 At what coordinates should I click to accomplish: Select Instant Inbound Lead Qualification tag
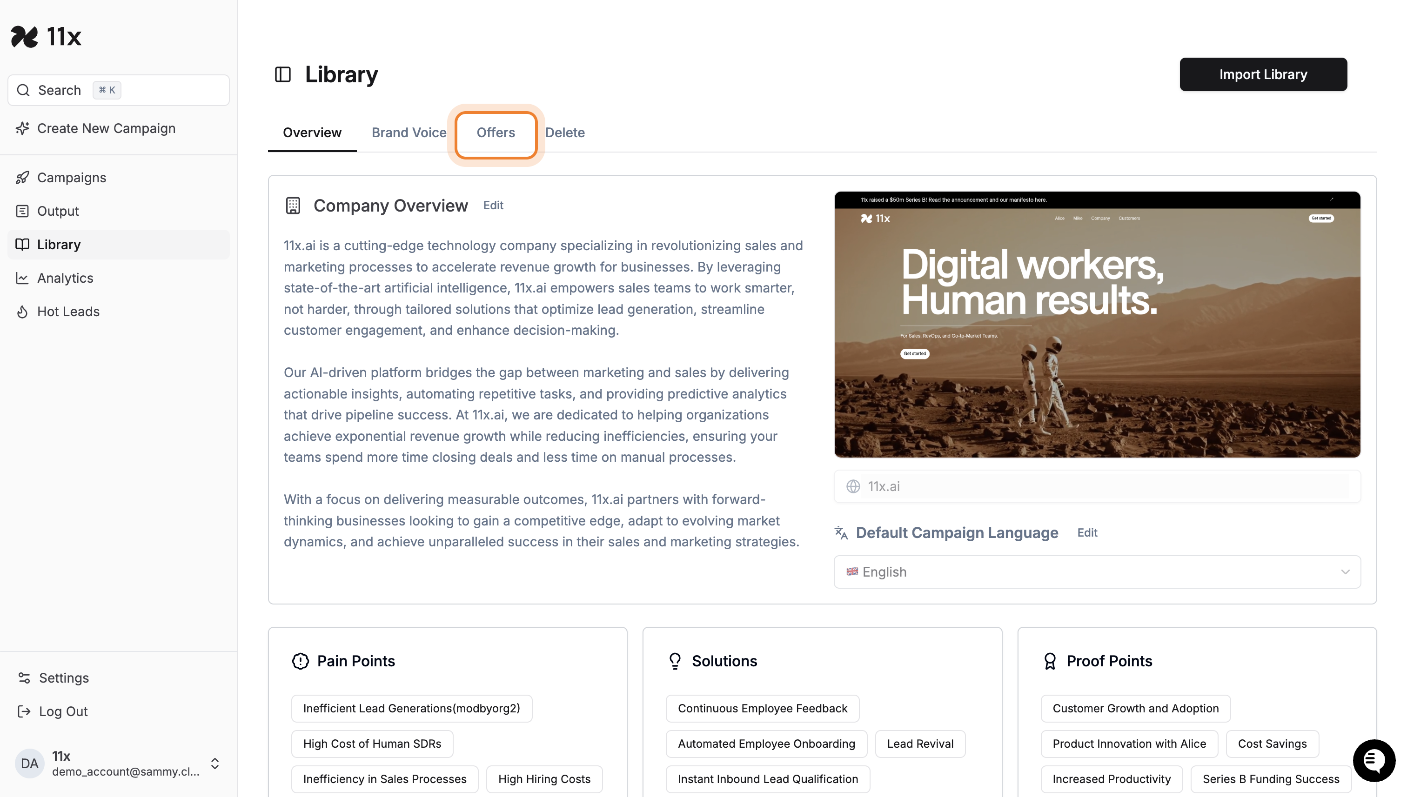tap(768, 779)
